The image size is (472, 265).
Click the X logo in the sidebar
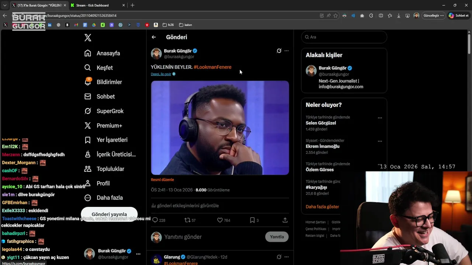88,38
